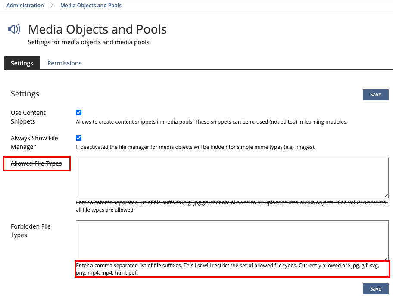Viewport: 393px width, 297px height.
Task: Go to the Administration breadcrumb link
Action: click(x=25, y=6)
